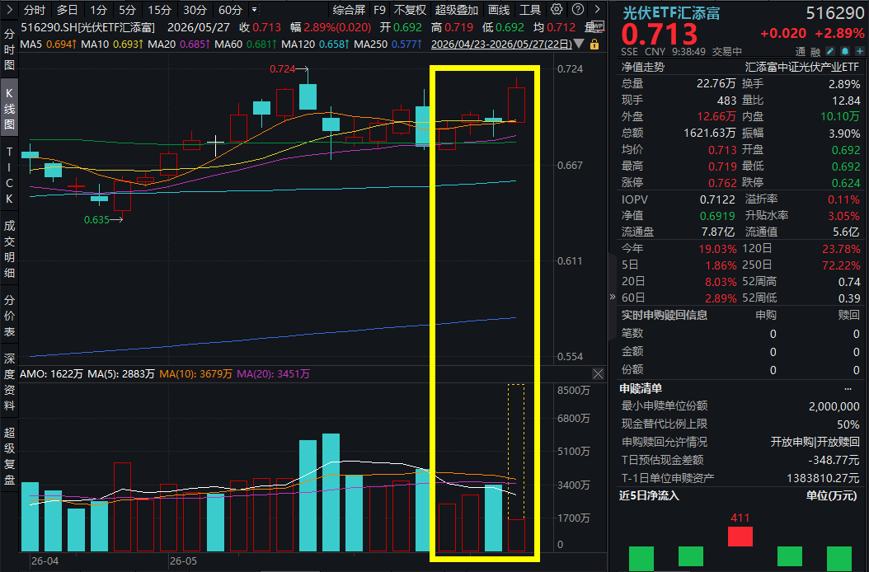The image size is (869, 572).
Task: Click the 光伏ETF汇添富 name heading
Action: (670, 13)
